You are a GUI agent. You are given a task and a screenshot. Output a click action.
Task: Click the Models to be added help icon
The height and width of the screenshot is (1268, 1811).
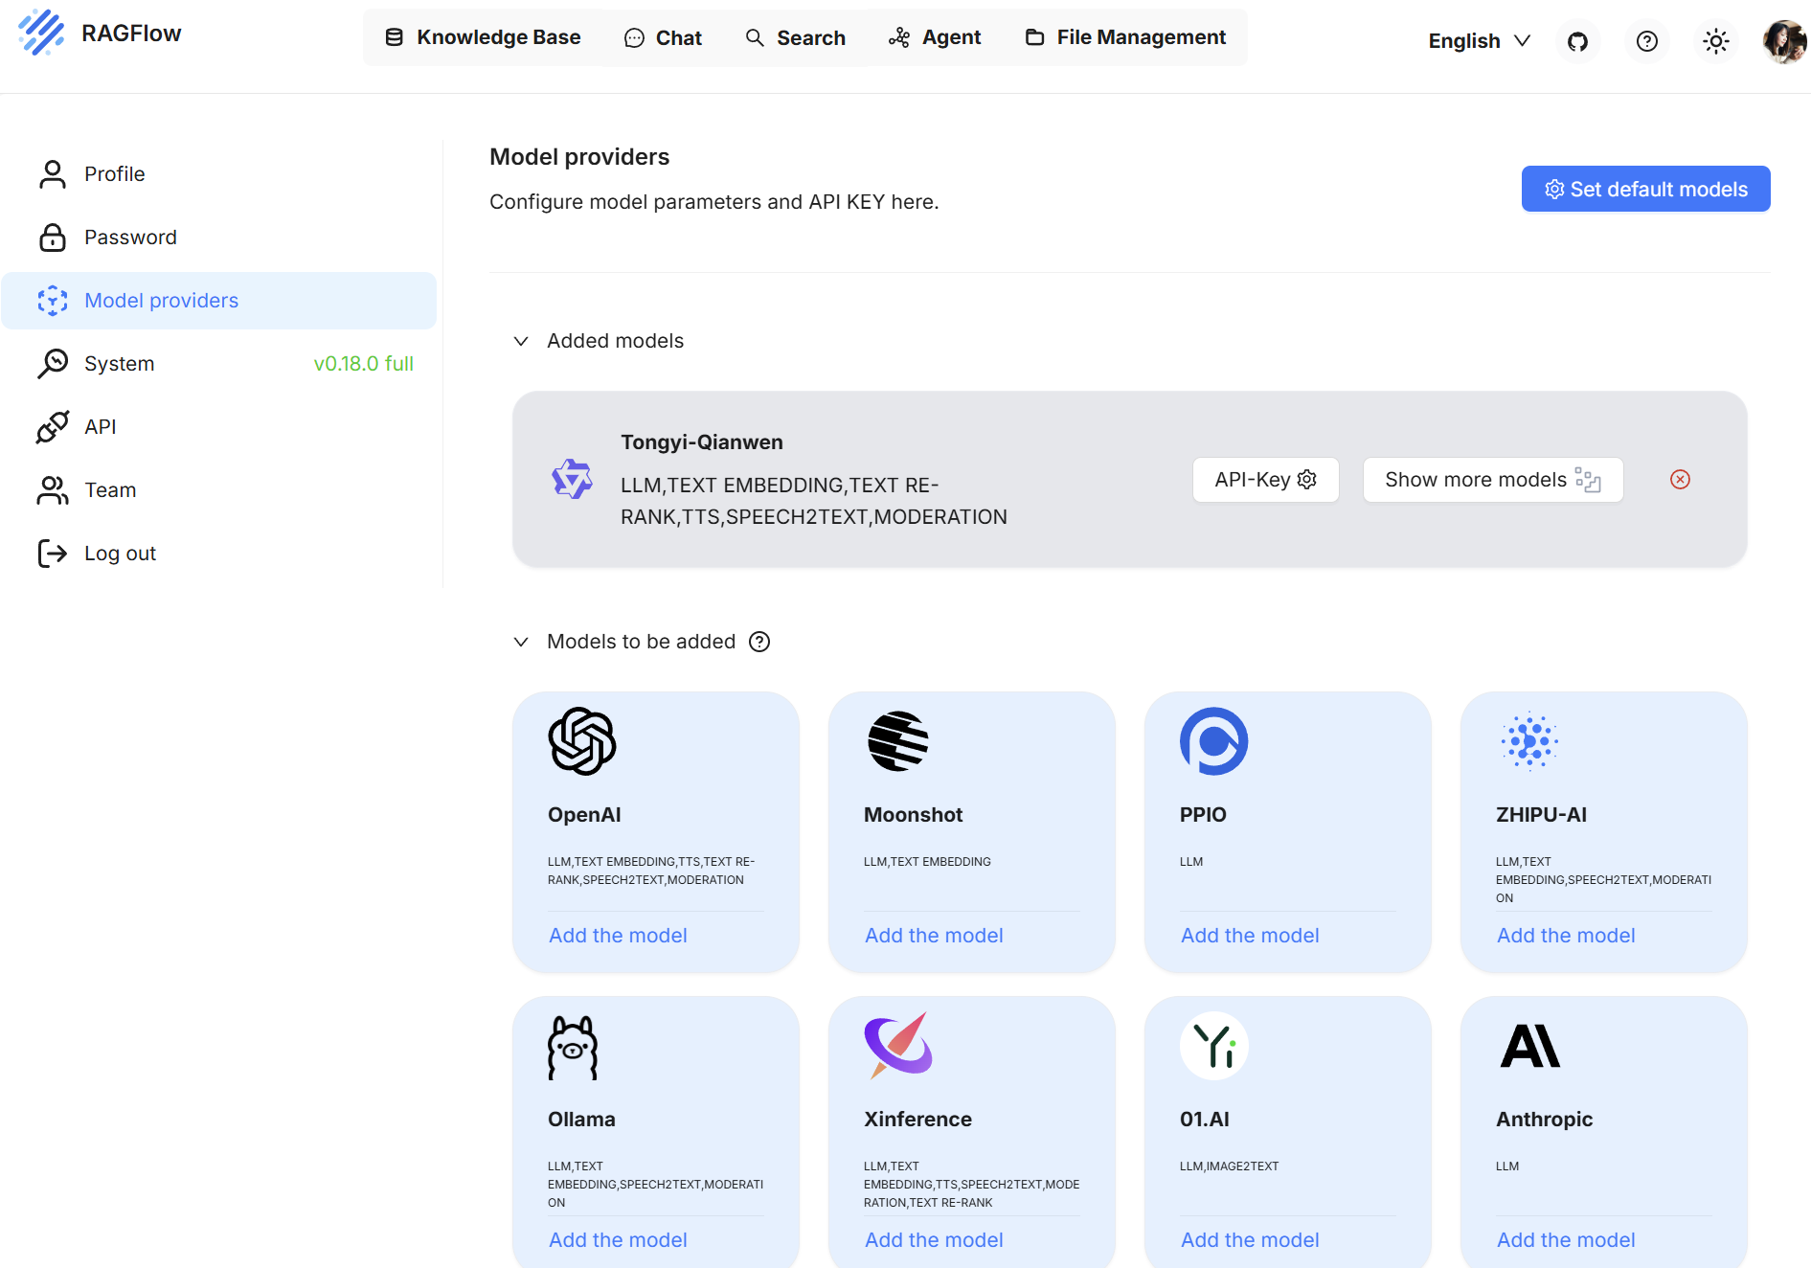pyautogui.click(x=759, y=642)
